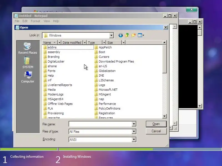Select the assembly folder icon
This screenshot has height=166, width=222.
tap(45, 52)
